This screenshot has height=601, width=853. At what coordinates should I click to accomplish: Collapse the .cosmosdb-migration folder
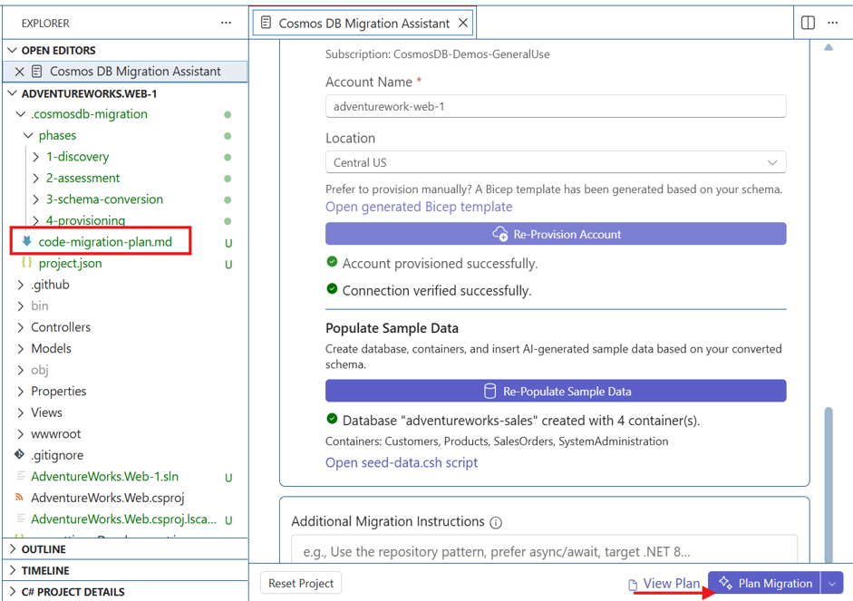click(x=21, y=114)
